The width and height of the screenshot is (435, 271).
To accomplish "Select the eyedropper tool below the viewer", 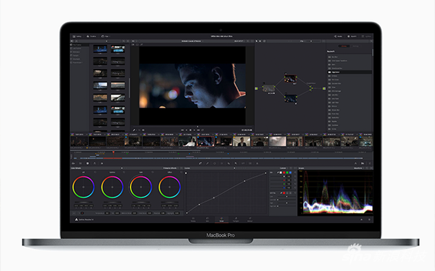I will (134, 130).
